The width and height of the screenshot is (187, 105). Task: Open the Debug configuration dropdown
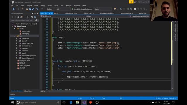pos(51,9)
